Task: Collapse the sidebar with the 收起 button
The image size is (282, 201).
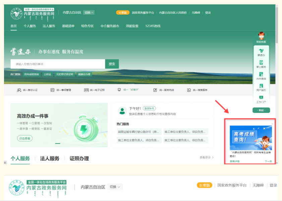Action: coord(261,110)
